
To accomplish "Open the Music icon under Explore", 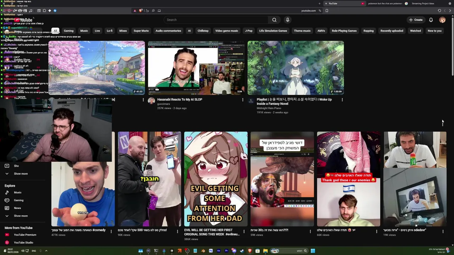I will tap(7, 192).
